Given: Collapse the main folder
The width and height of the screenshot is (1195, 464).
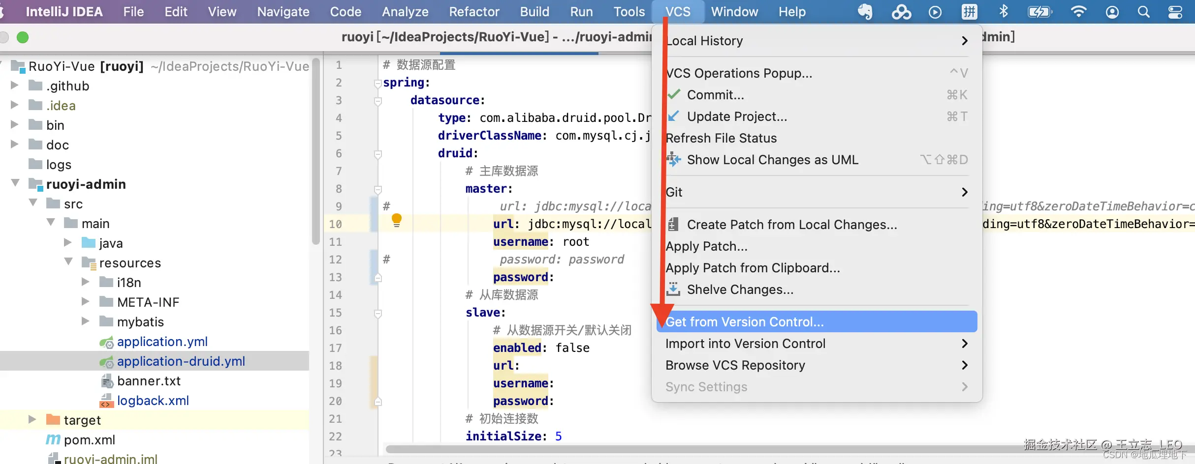Looking at the screenshot, I should click(51, 223).
